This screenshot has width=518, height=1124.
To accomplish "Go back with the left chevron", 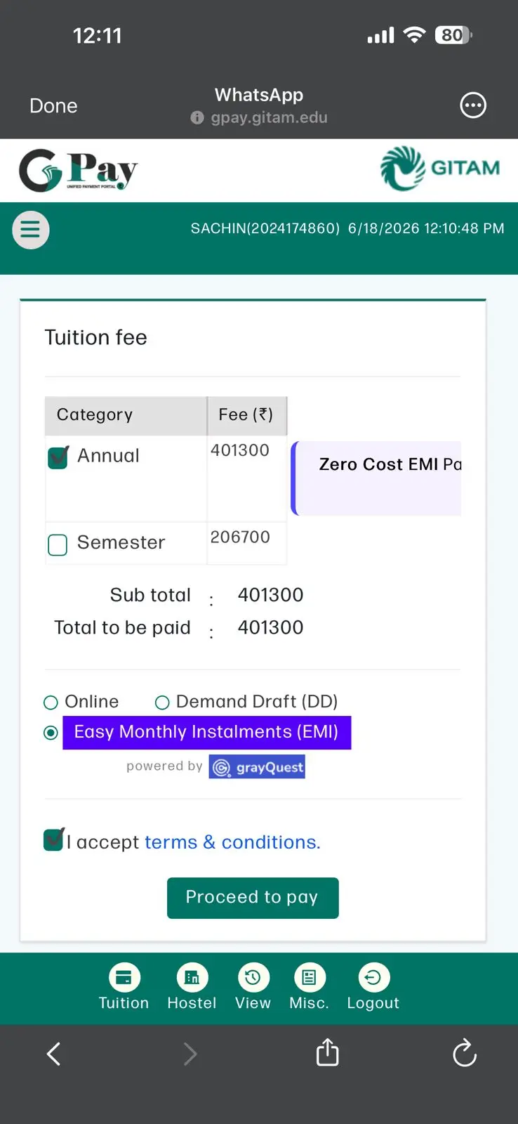I will (x=53, y=1054).
